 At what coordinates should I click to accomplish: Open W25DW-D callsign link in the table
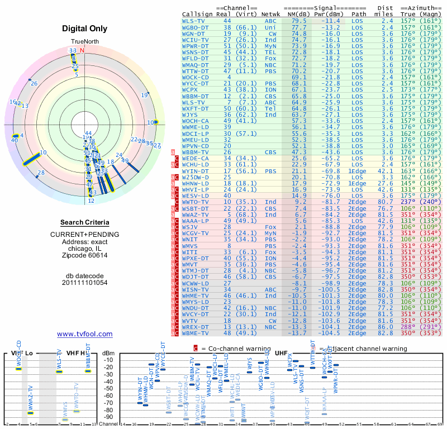coord(195,177)
